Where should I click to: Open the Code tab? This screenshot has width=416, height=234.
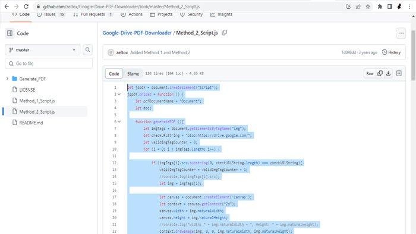21,14
